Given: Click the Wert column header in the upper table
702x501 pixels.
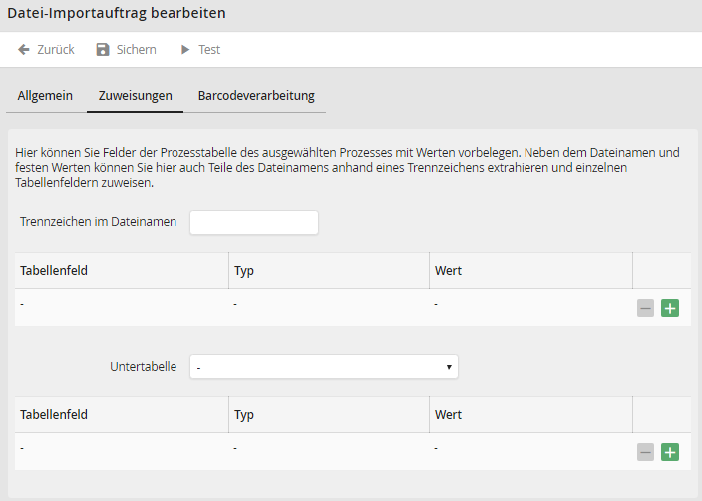Looking at the screenshot, I should [x=448, y=271].
